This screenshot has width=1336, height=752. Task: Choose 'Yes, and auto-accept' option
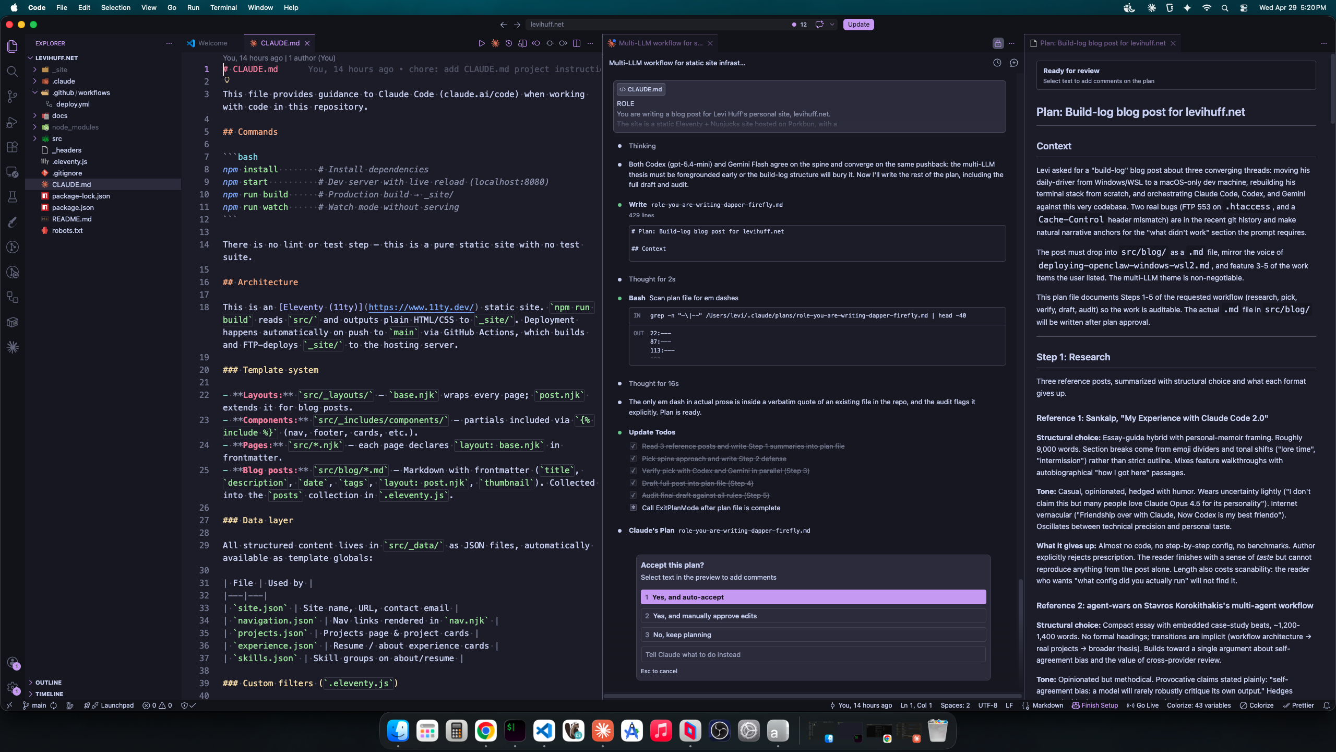tap(813, 597)
